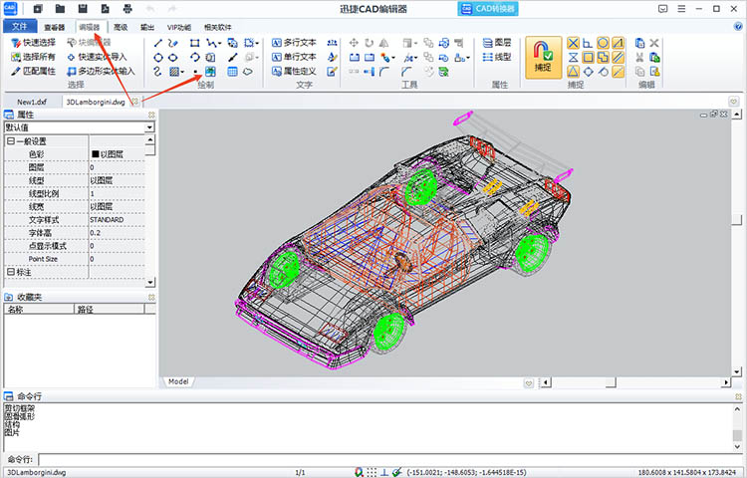
Task: Click the 字体高 value 0.2 cell
Action: point(117,233)
